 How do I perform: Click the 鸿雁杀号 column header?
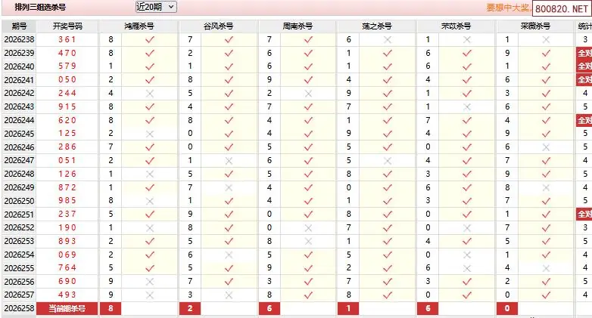(x=139, y=26)
